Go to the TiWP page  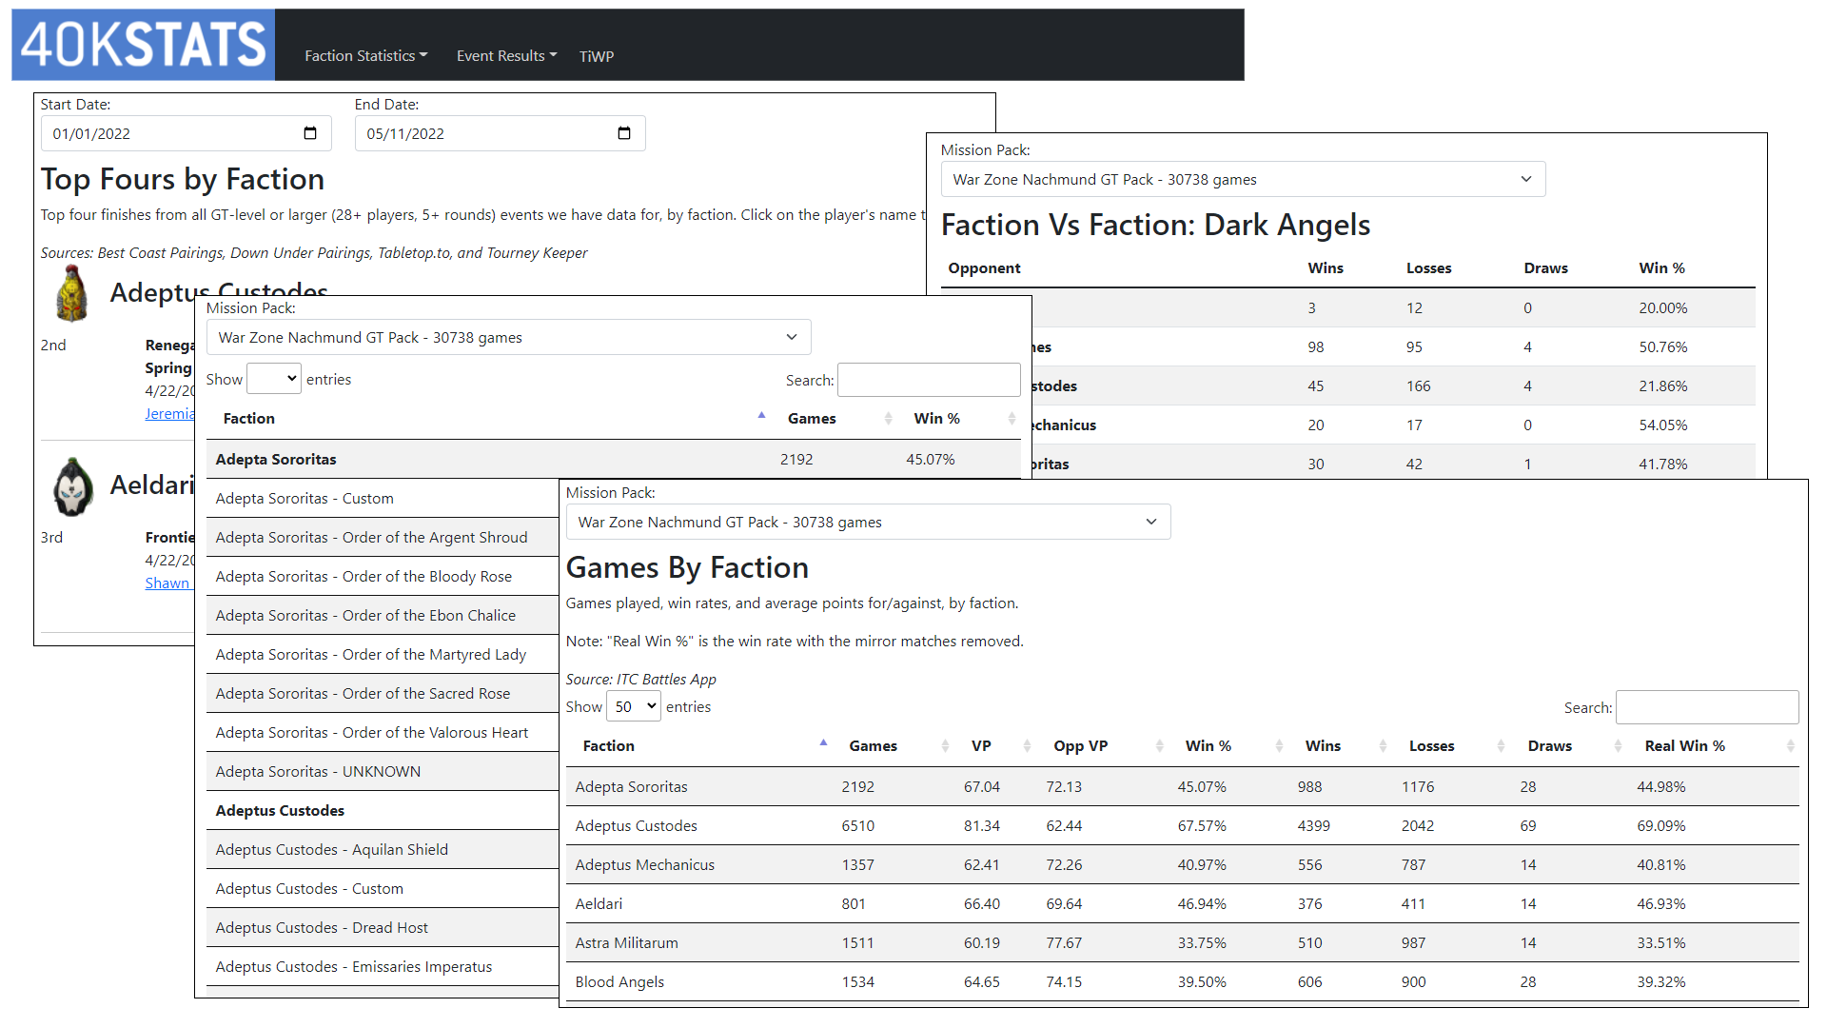[597, 56]
